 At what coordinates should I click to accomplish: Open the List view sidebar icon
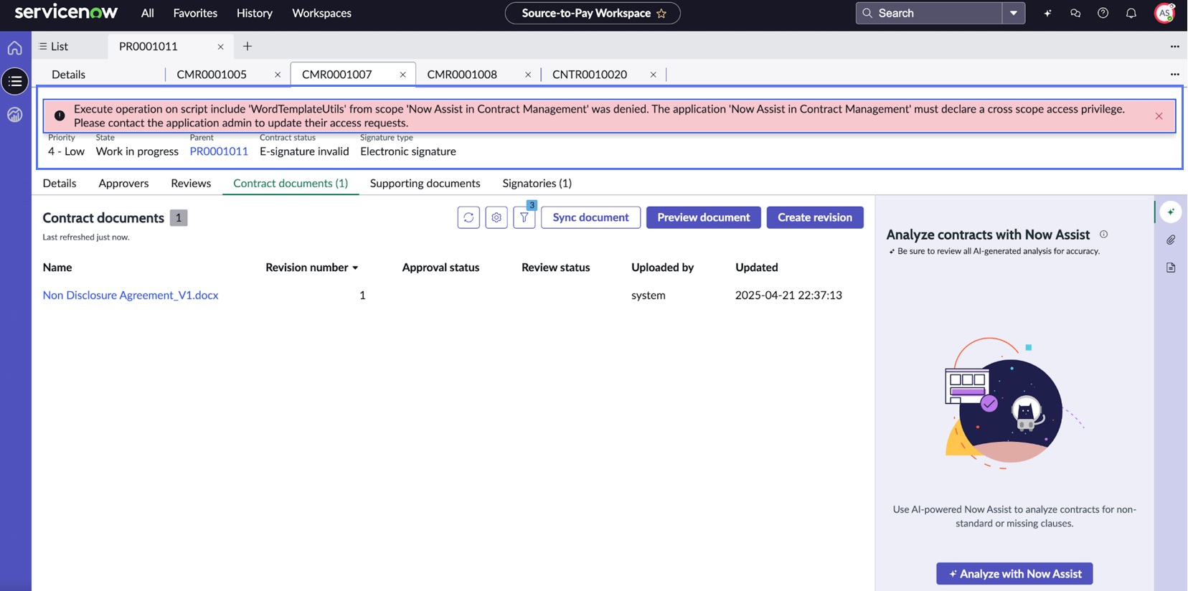(x=15, y=81)
